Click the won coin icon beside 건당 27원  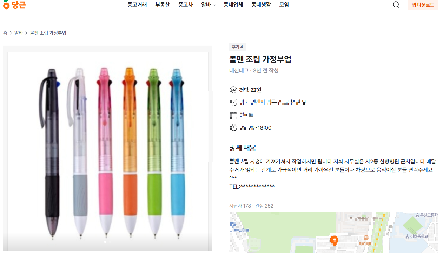(233, 90)
